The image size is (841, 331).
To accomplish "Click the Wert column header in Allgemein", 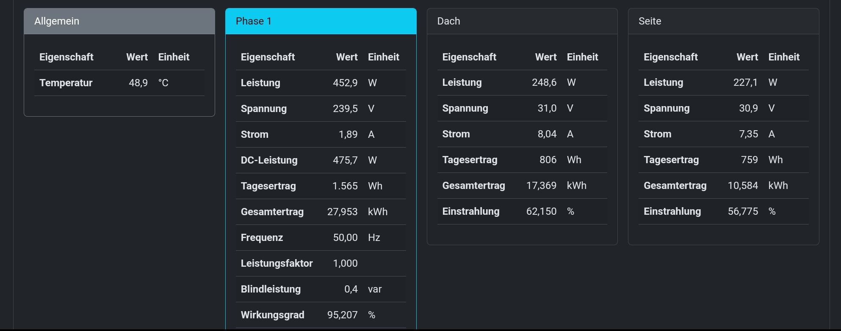I will pos(137,57).
